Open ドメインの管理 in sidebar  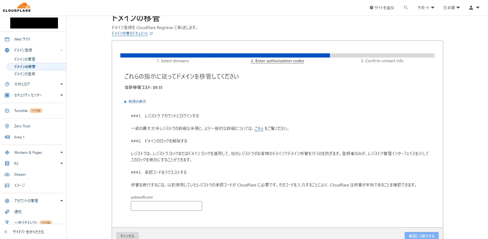[x=25, y=59]
